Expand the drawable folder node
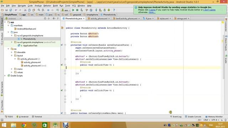 point(12,52)
